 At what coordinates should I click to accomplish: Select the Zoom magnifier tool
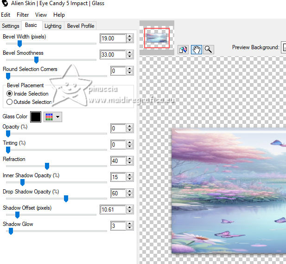pos(209,50)
